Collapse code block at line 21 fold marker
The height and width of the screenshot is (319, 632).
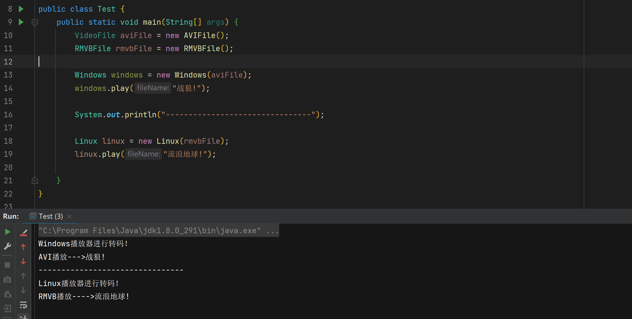35,180
